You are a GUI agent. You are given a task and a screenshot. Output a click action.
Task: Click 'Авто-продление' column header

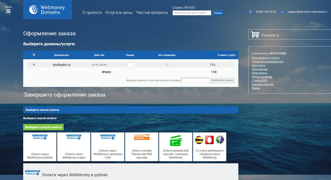click(167, 55)
